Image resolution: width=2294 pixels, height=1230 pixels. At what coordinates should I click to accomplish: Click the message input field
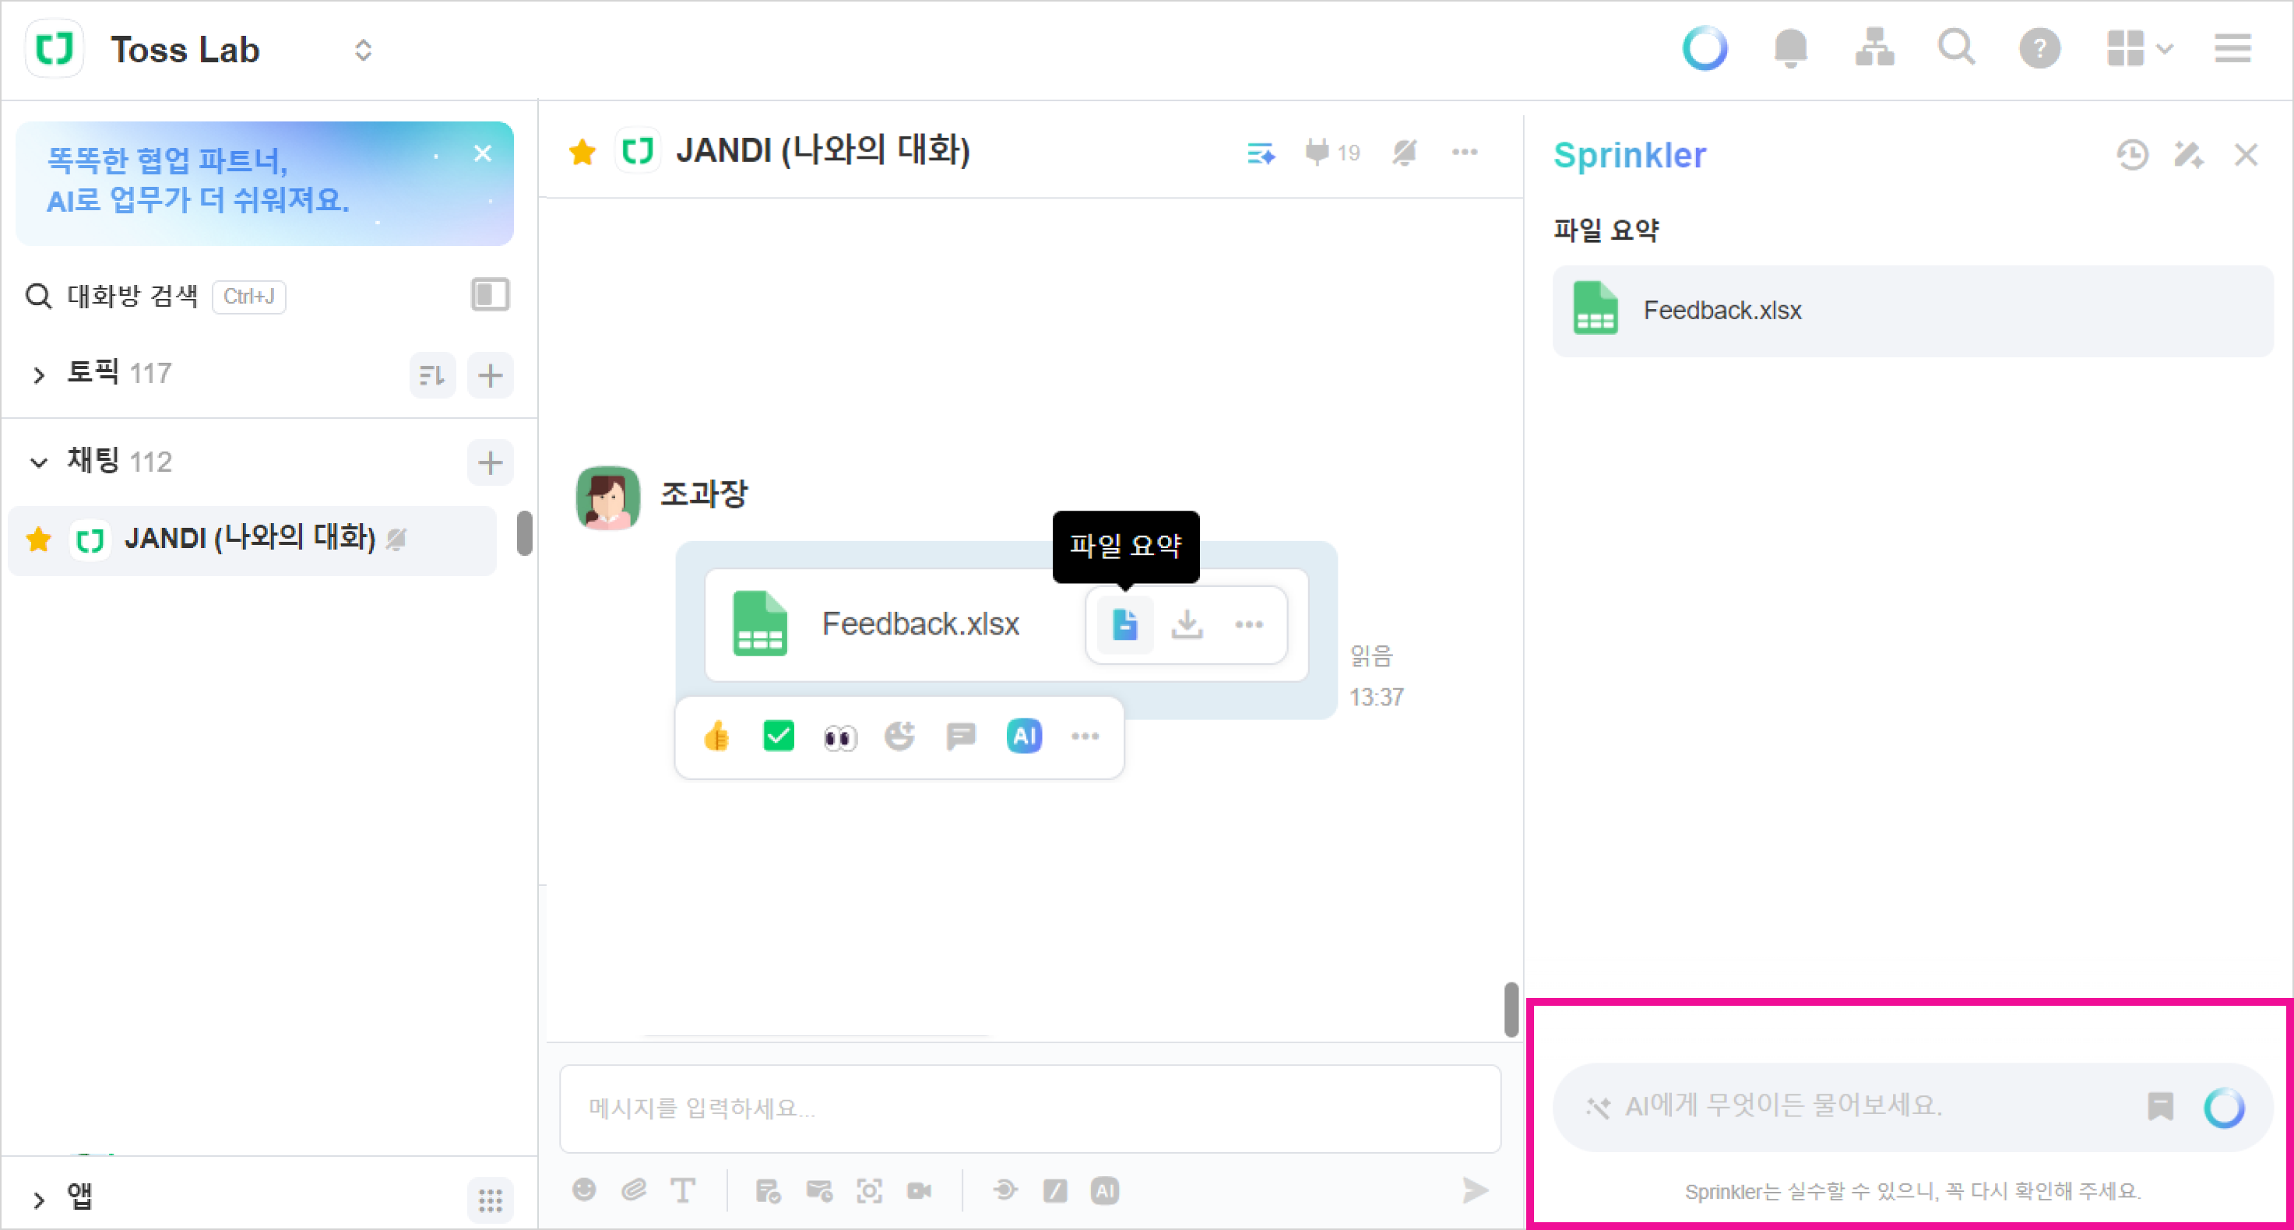(1029, 1108)
